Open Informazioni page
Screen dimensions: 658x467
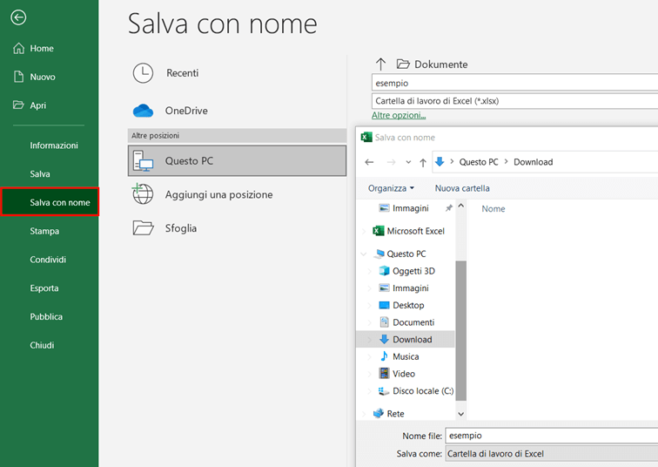[54, 146]
